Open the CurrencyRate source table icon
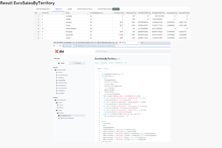This screenshot has width=222, height=148. click(57, 80)
